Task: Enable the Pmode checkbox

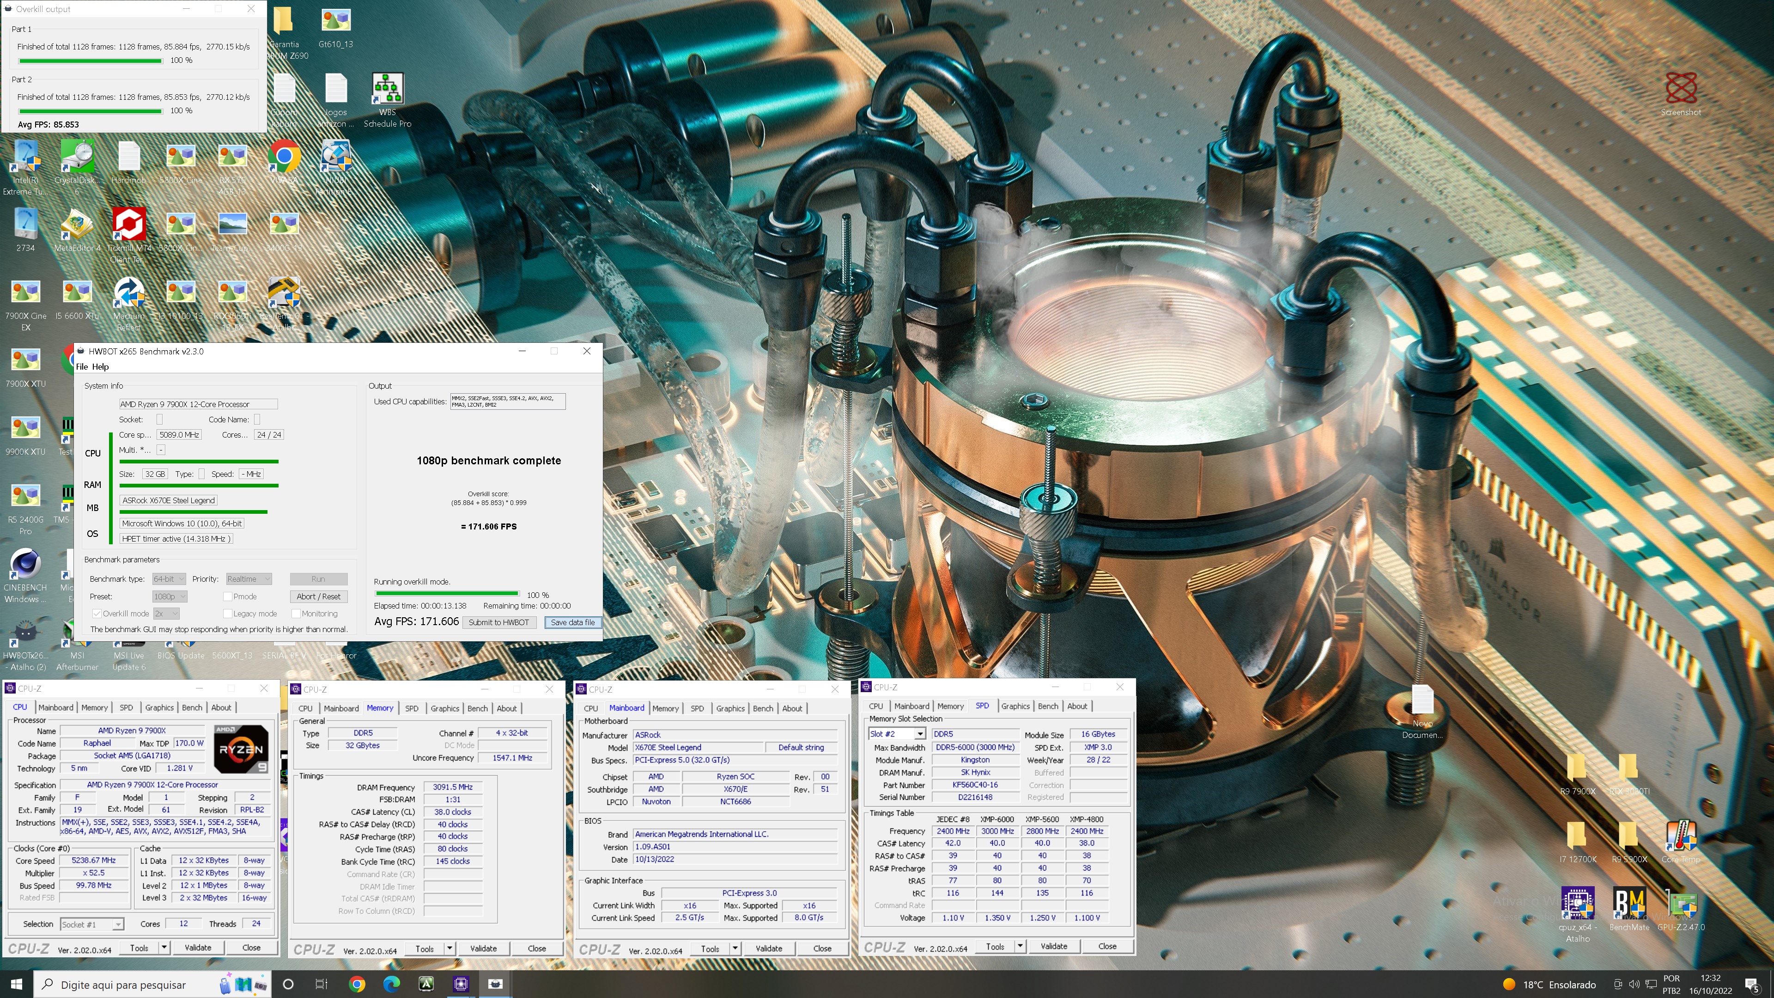Action: (x=228, y=596)
